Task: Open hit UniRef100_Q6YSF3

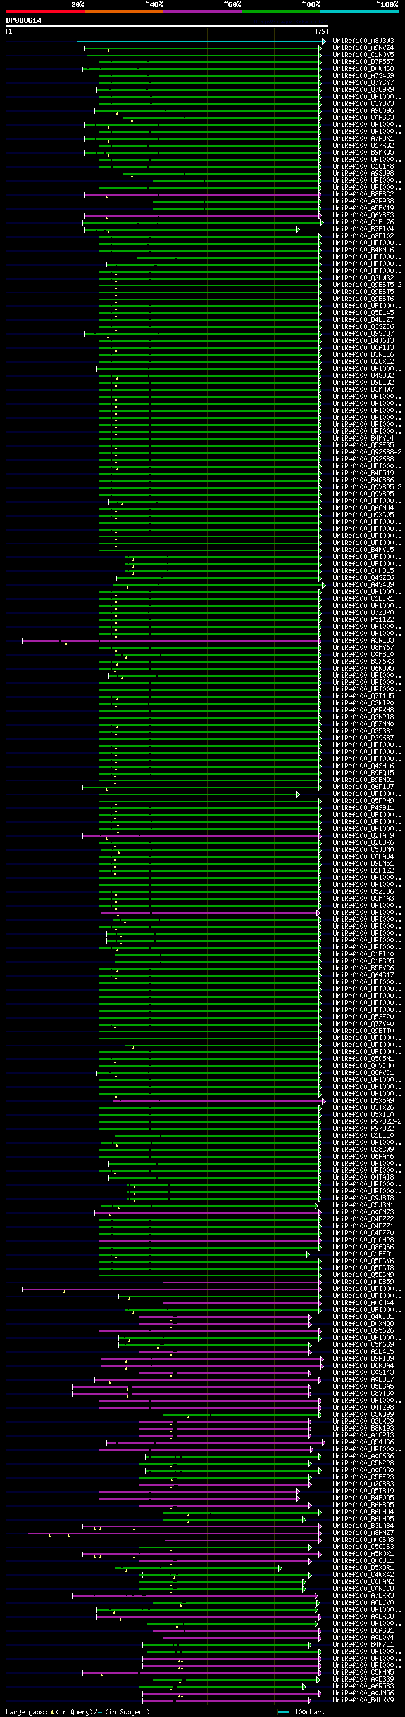Action: click(363, 215)
